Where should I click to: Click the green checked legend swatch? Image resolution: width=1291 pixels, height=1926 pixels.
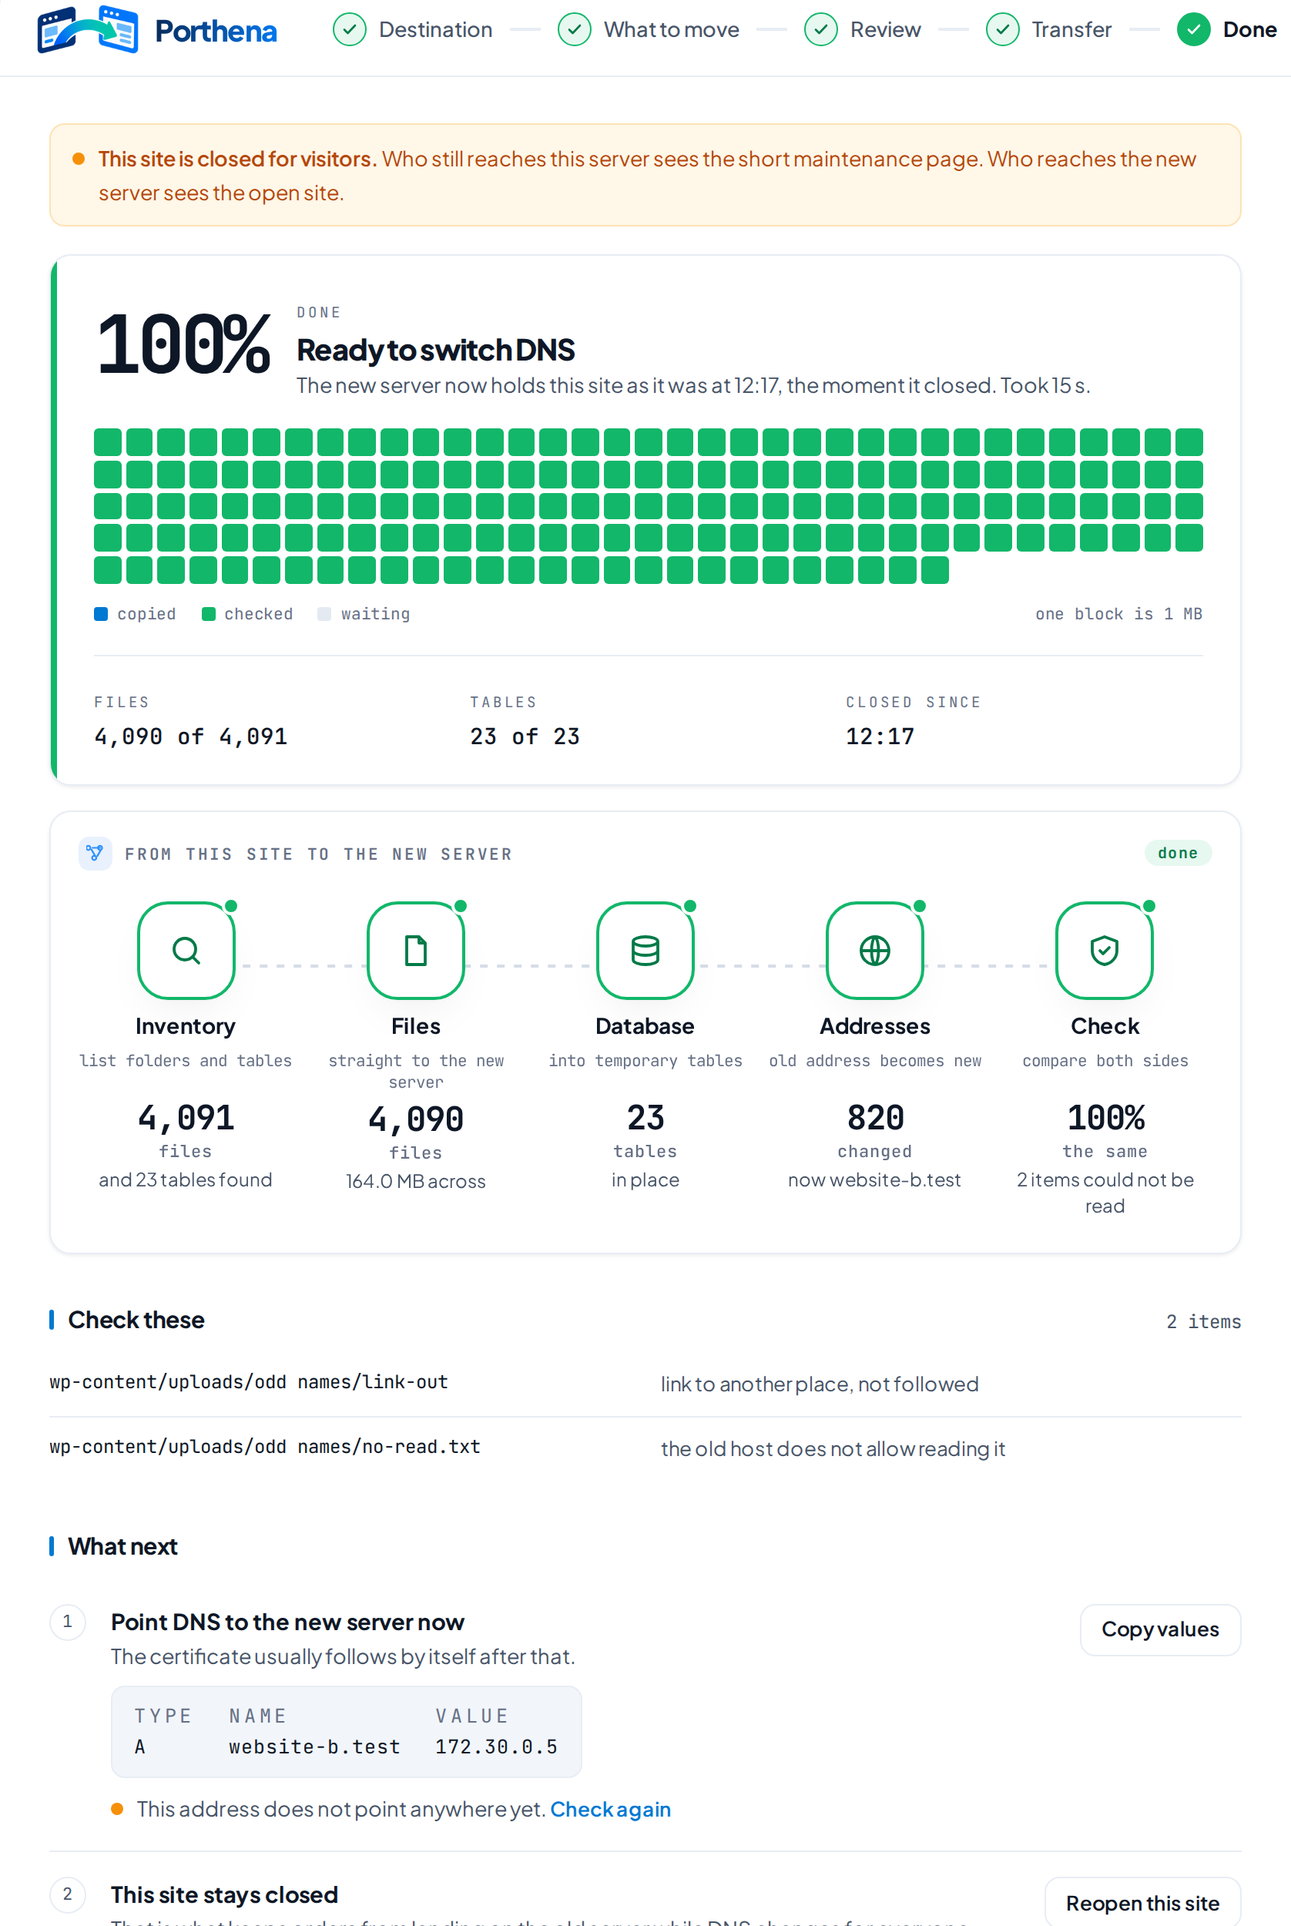coord(208,614)
